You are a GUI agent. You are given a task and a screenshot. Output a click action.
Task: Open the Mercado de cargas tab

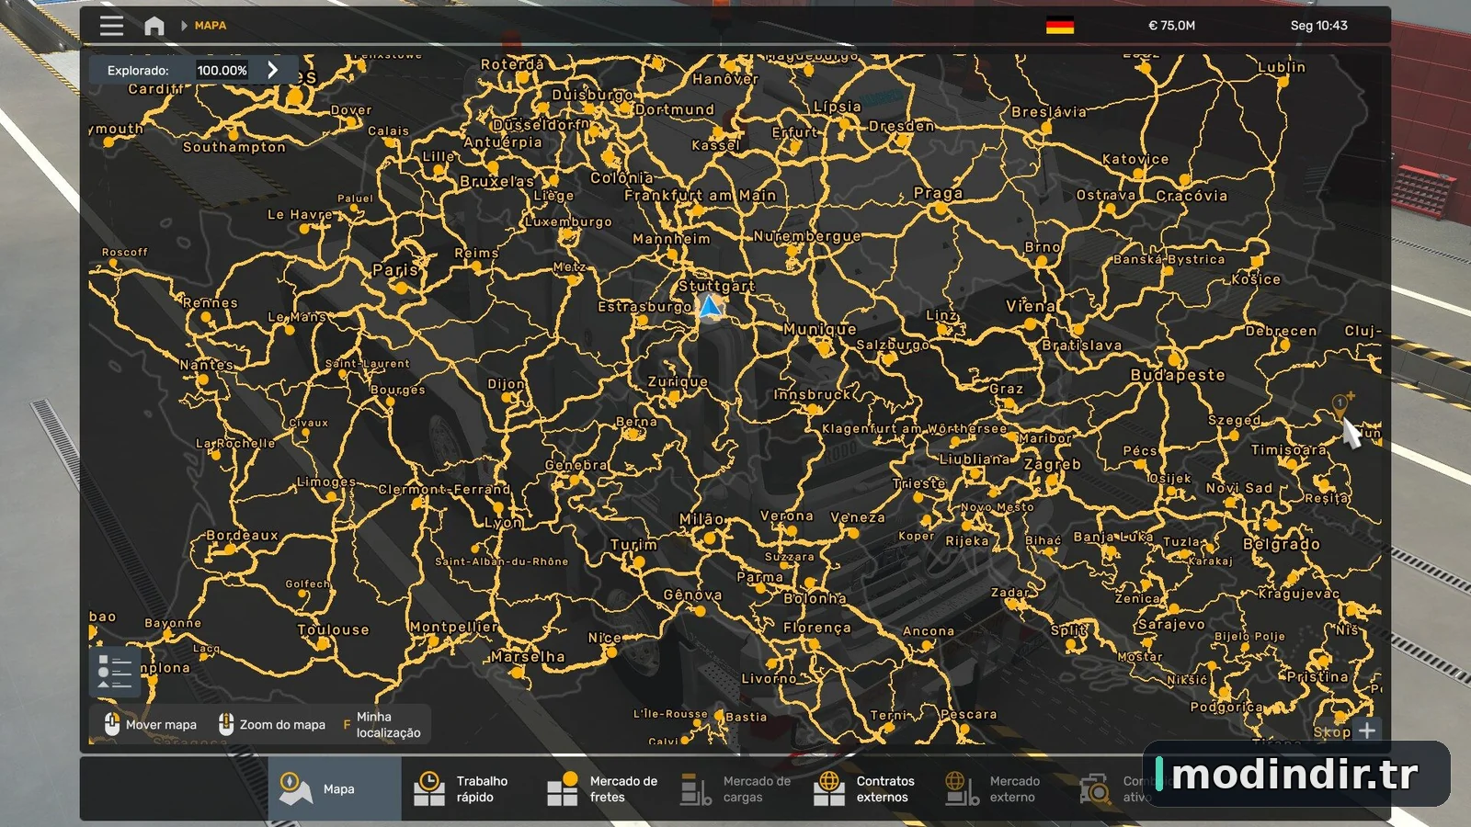pyautogui.click(x=735, y=788)
